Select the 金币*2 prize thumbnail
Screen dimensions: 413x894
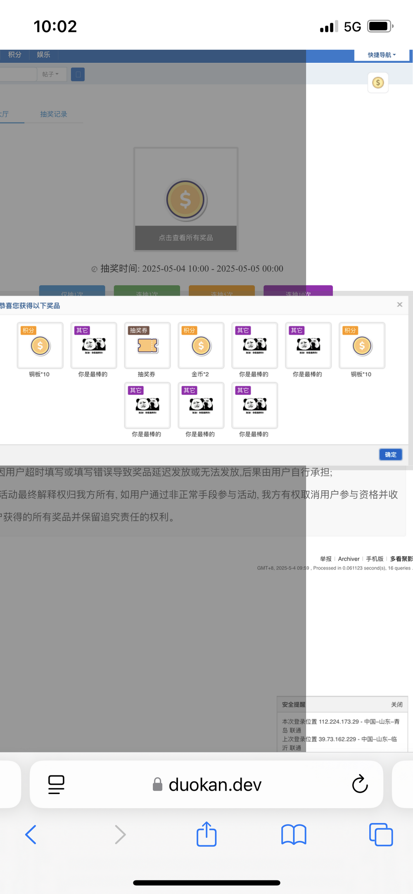click(201, 346)
